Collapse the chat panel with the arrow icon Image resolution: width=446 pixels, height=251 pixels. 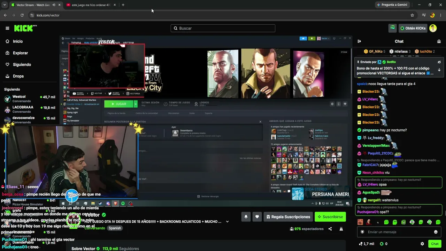(359, 41)
